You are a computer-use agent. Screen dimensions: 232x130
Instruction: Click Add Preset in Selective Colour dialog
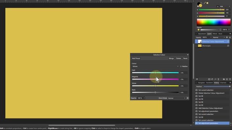pyautogui.click(x=136, y=58)
